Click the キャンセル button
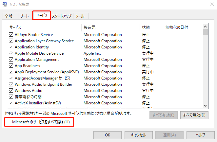The height and width of the screenshot is (142, 217). pos(138,135)
